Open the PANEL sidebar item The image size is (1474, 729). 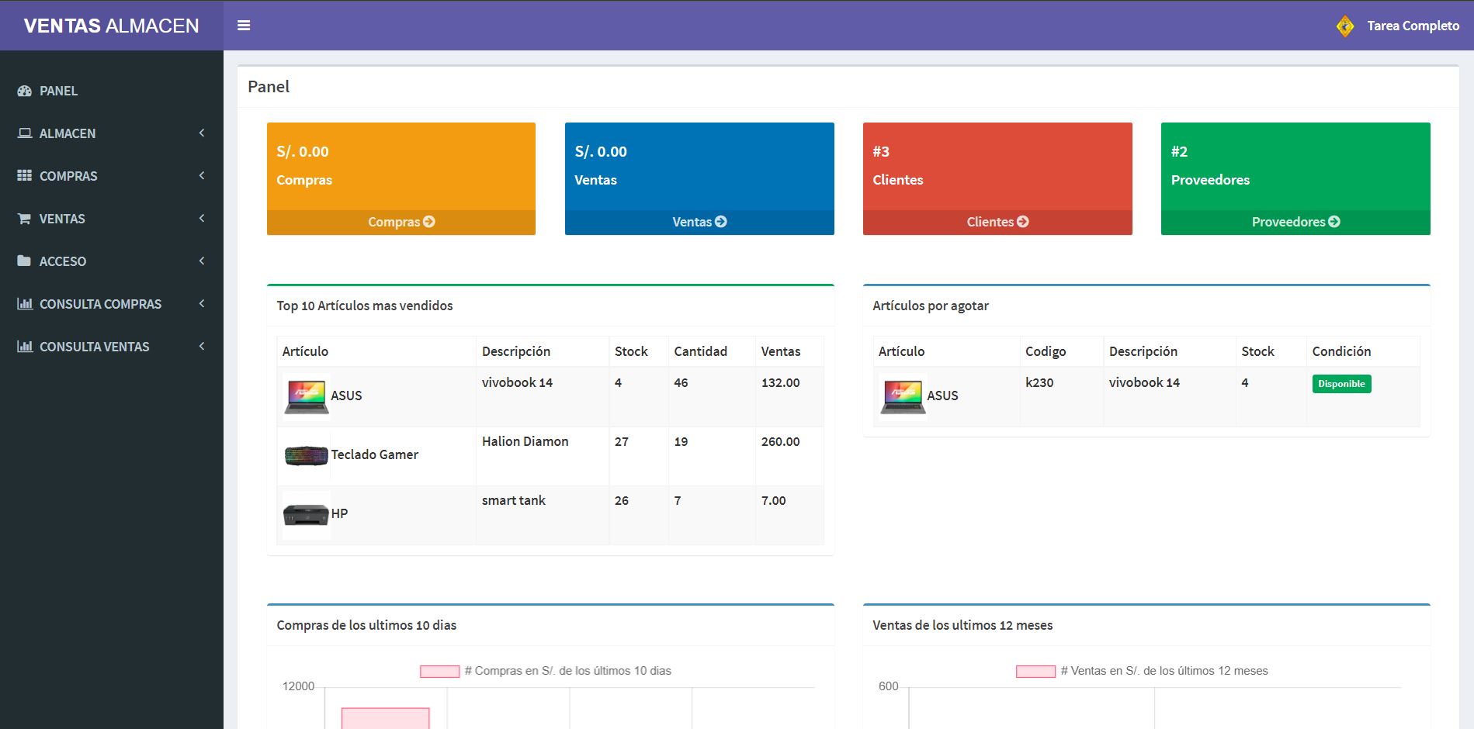point(112,91)
